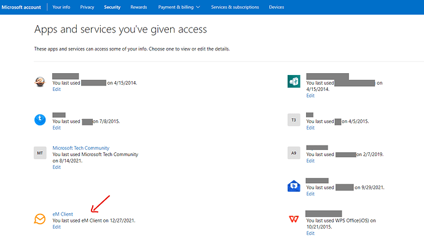Click the blue 't' app icon

click(x=40, y=120)
